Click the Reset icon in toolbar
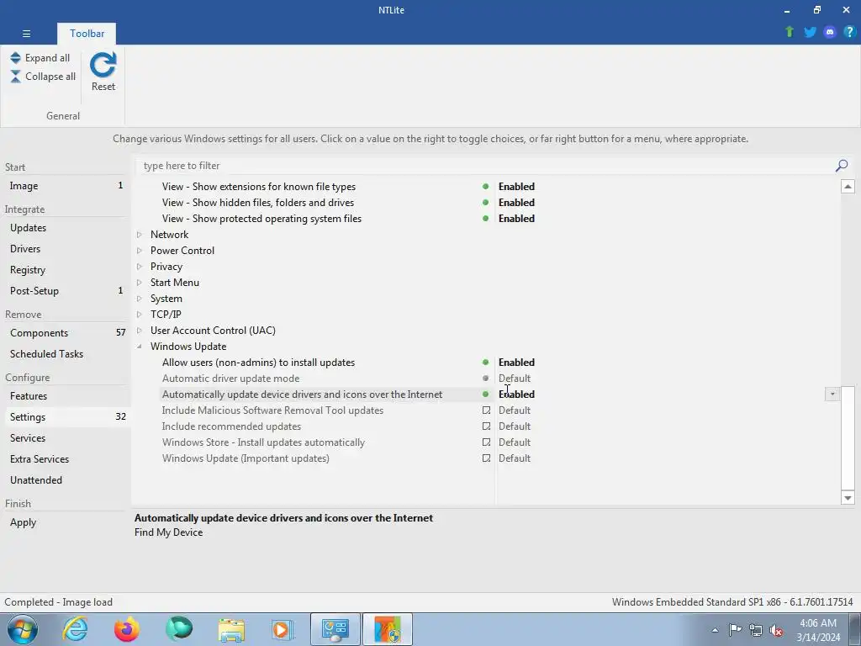Screen dimensions: 861x646 pos(103,71)
